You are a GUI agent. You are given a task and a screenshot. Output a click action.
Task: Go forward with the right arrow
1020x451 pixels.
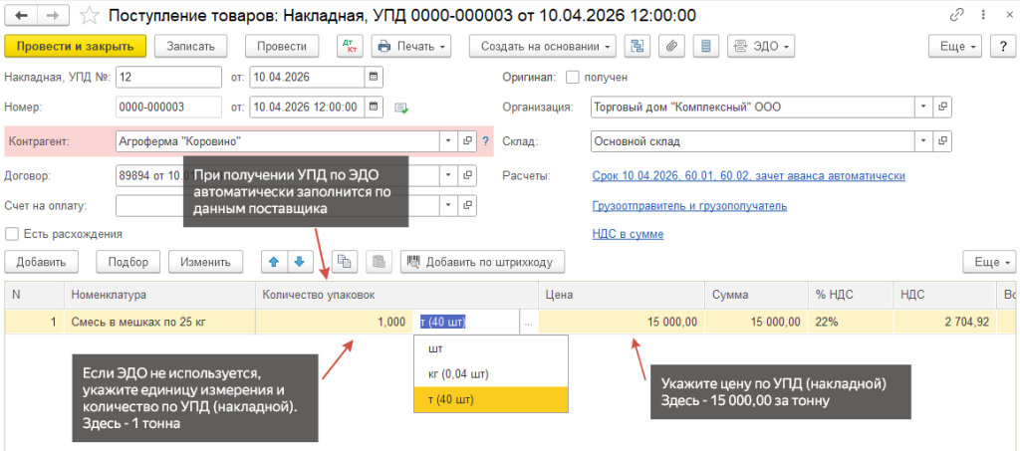(x=55, y=14)
